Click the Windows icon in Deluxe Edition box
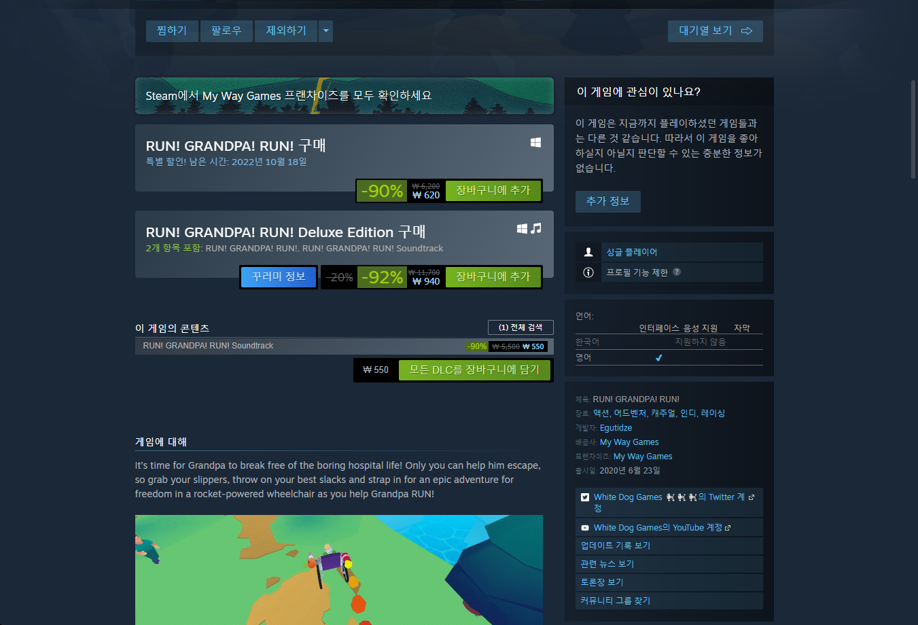Screen dimensions: 918x625 pos(522,229)
